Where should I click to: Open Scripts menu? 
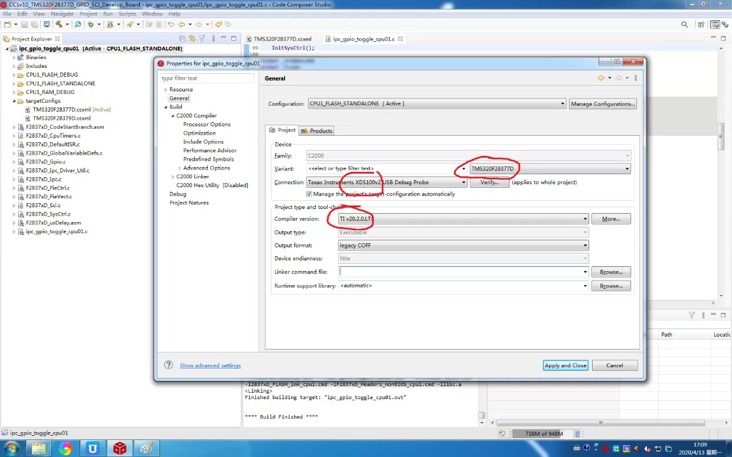(x=128, y=14)
